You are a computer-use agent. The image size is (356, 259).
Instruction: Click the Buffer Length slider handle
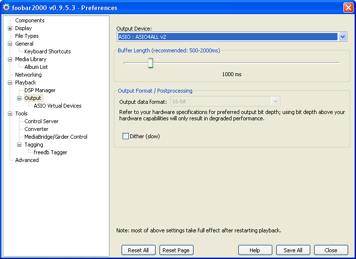[150, 63]
